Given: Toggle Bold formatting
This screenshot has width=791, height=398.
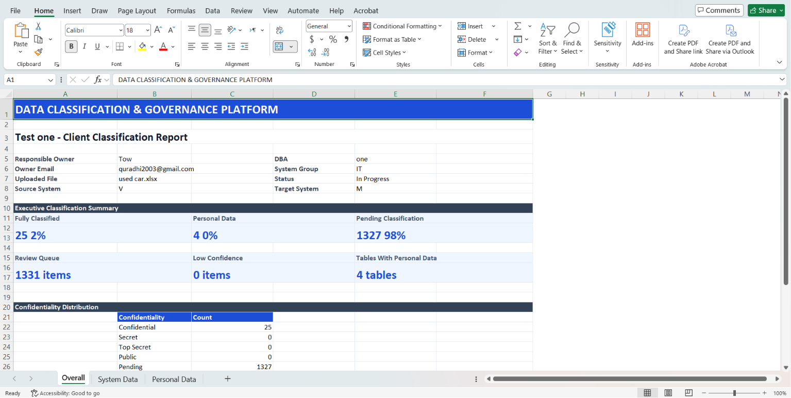Looking at the screenshot, I should tap(71, 46).
